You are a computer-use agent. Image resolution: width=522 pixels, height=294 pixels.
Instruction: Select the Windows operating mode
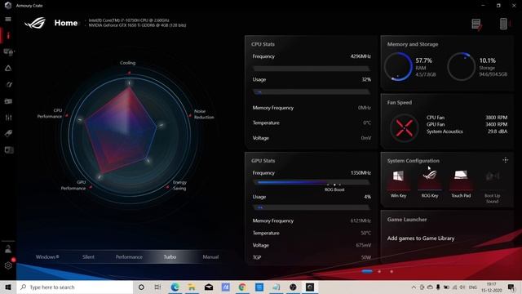tap(47, 257)
